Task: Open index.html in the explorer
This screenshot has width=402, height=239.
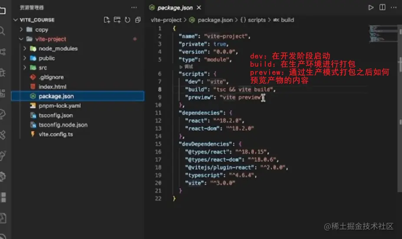Action: click(78, 87)
